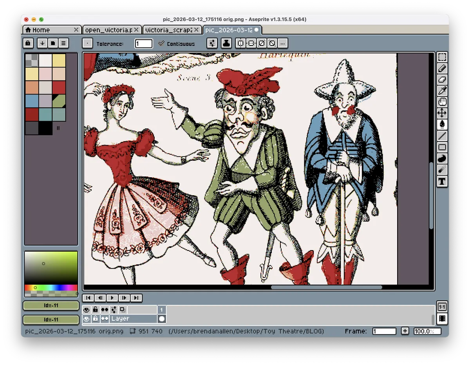Open the sort palette dropdown arrow
The image size is (470, 365).
(x=42, y=43)
